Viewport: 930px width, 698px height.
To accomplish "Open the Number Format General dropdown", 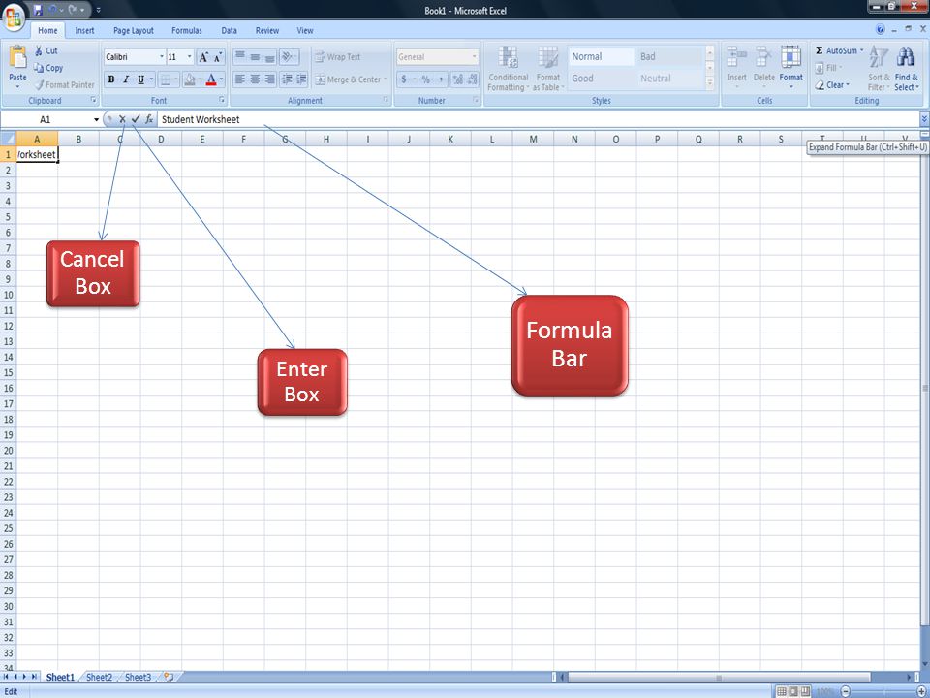I will click(x=474, y=57).
